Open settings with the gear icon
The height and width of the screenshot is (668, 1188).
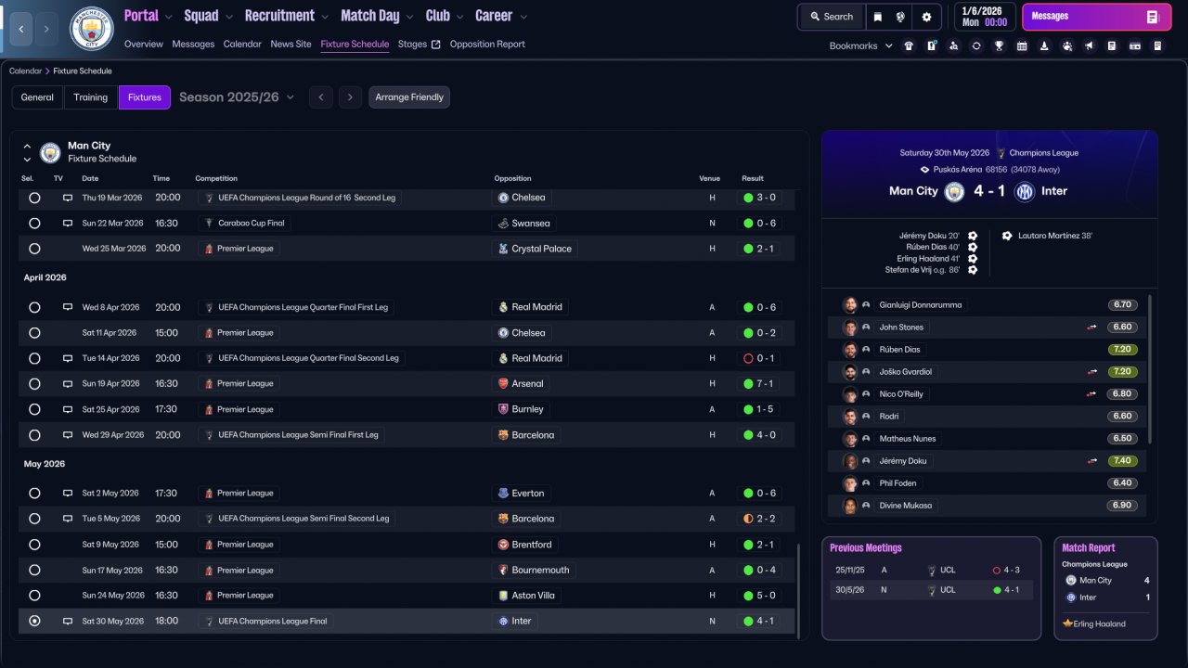(x=926, y=17)
